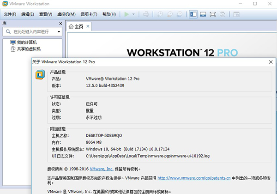
Task: Expand the library search filter dropdown
Action: click(59, 32)
